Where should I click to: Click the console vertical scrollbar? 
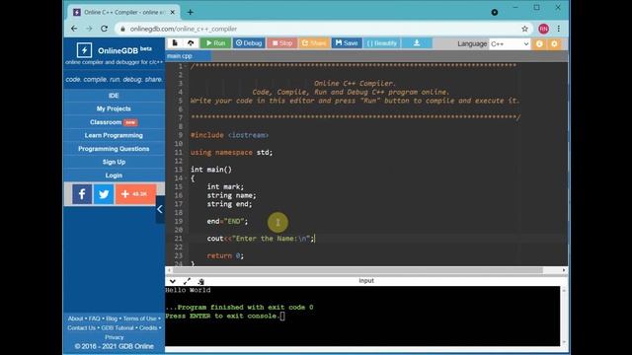coord(564,316)
